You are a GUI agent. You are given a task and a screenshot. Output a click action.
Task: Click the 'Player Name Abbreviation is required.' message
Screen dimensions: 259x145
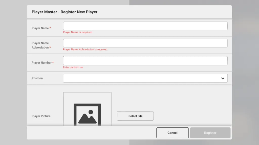click(x=85, y=50)
